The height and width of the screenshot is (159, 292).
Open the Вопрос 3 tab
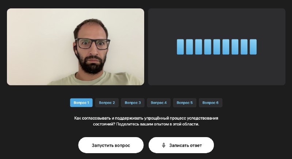[x=133, y=102]
